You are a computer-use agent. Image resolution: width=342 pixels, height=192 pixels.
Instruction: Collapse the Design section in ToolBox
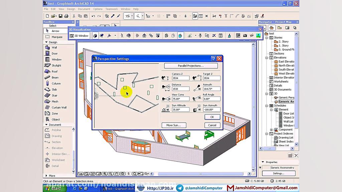[46, 42]
